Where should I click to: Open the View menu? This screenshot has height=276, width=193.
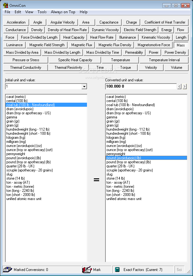(29, 12)
